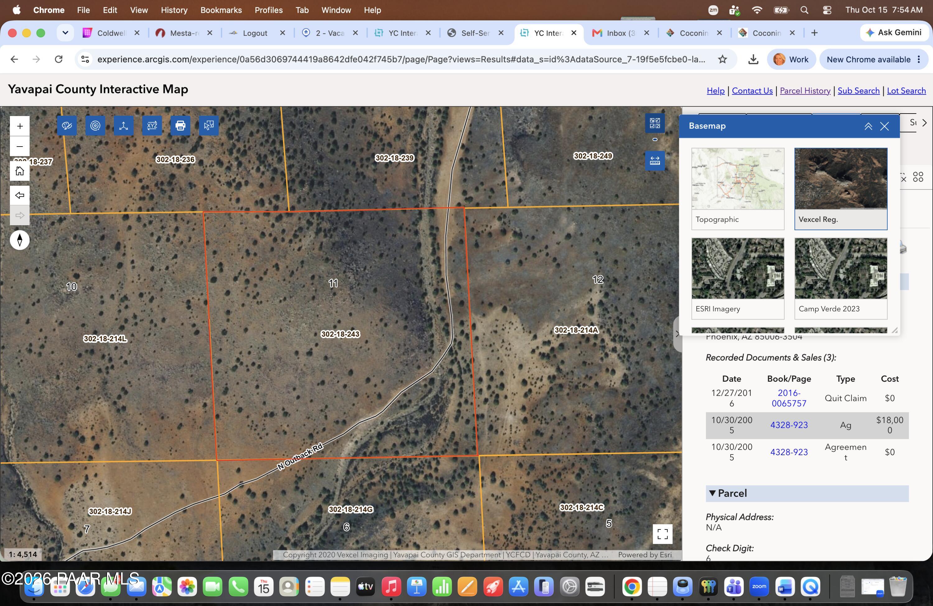The image size is (933, 606).
Task: Open the Parcel History link
Action: pos(805,91)
